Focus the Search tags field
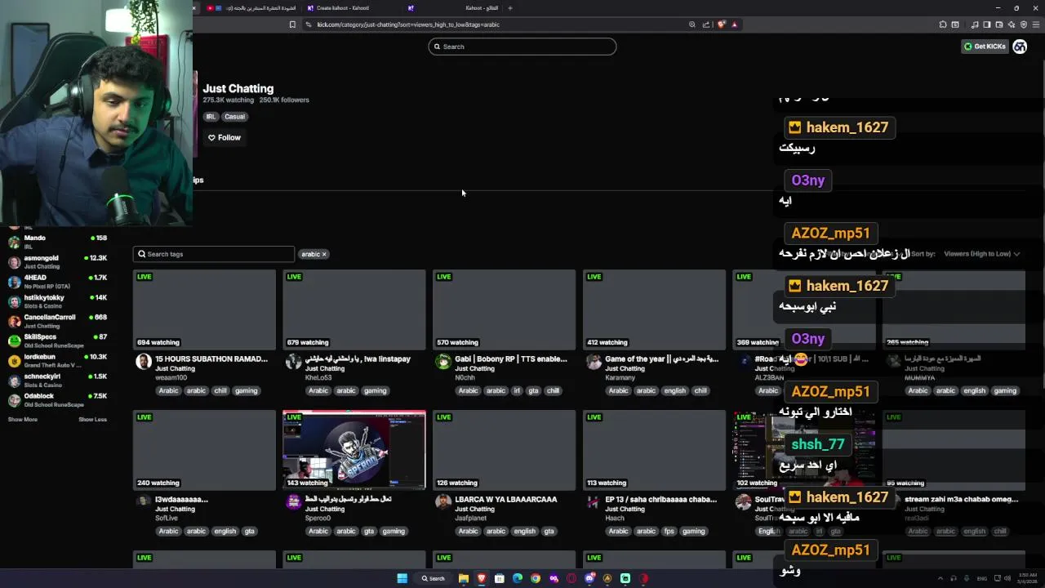This screenshot has width=1045, height=588. [213, 254]
